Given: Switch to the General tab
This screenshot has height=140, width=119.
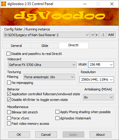Looking at the screenshot, I should click(16, 46).
